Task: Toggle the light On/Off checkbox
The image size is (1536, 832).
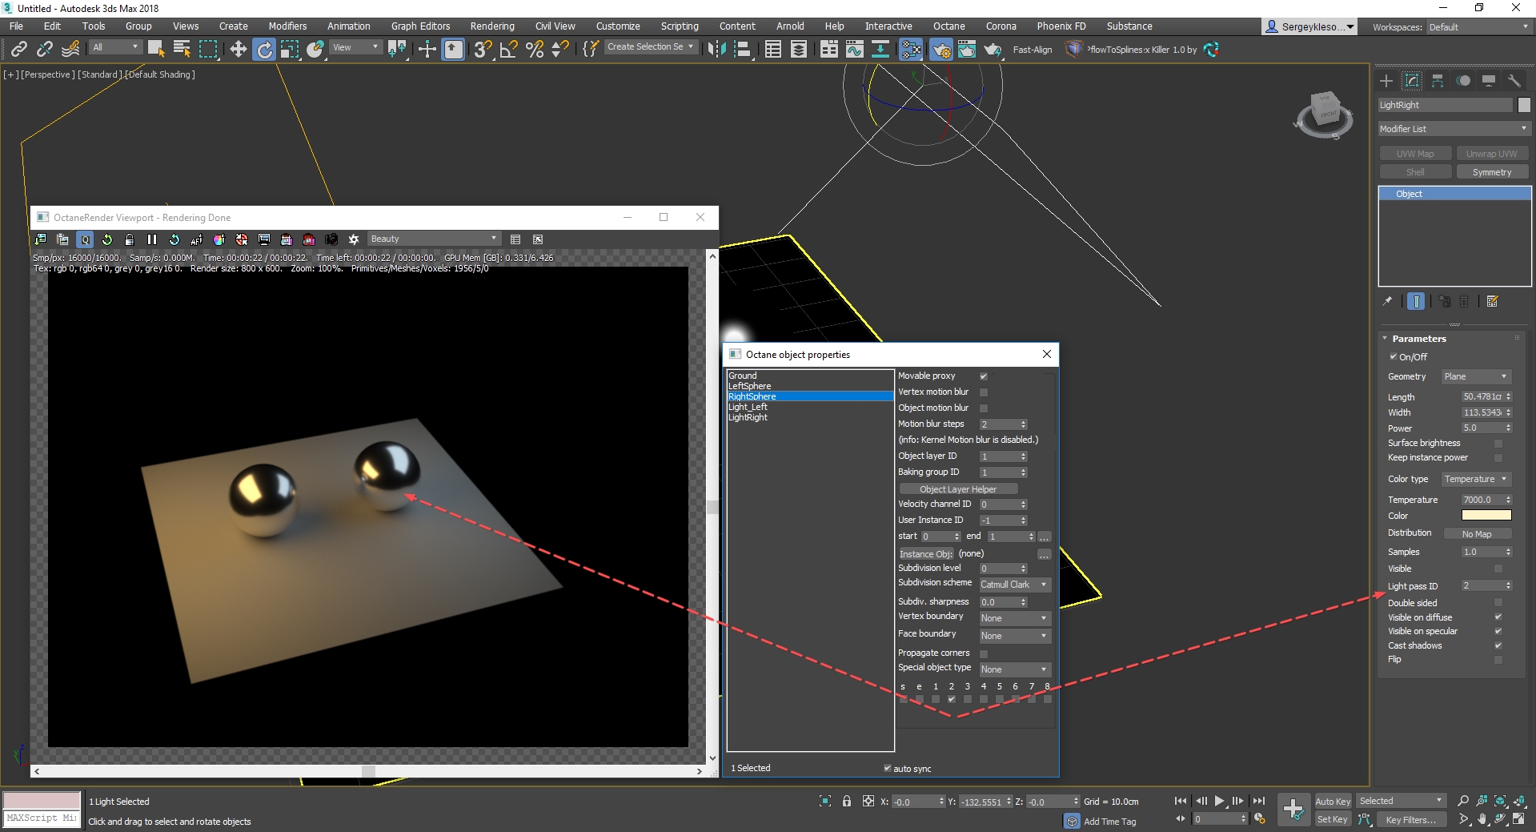Action: pos(1393,357)
